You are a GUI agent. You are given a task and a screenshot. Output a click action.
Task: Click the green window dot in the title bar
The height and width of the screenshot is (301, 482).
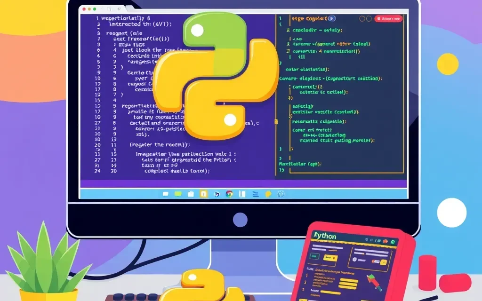click(94, 9)
